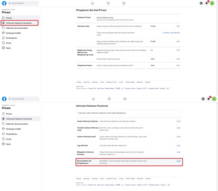Click Cerita book icon, lower sidebar
Screen dimensions: 218x191
point(3,139)
